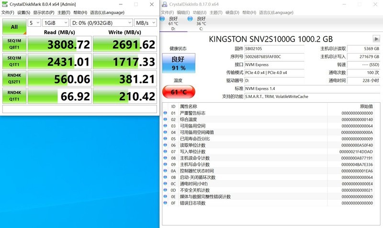The height and width of the screenshot is (228, 383).
Task: Open the D: drive selection dropdown
Action: click(101, 23)
